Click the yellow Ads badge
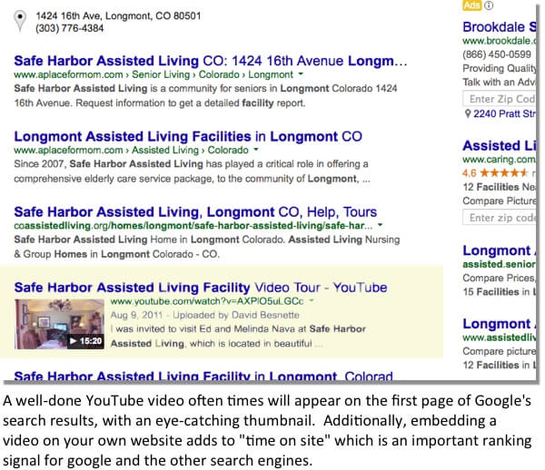The image size is (545, 470). (x=471, y=5)
